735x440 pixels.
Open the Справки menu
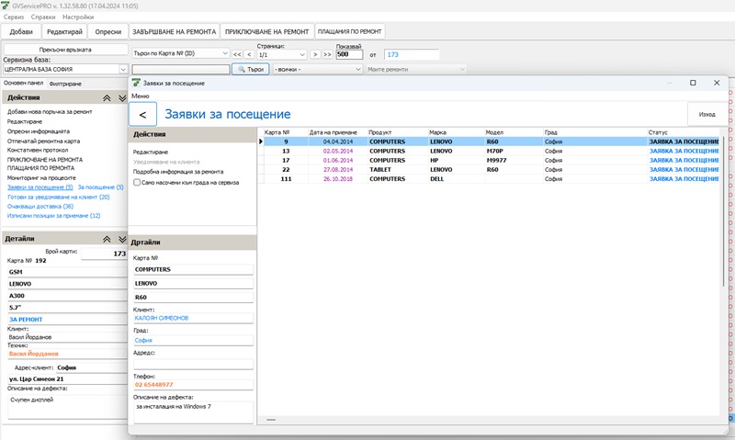43,17
